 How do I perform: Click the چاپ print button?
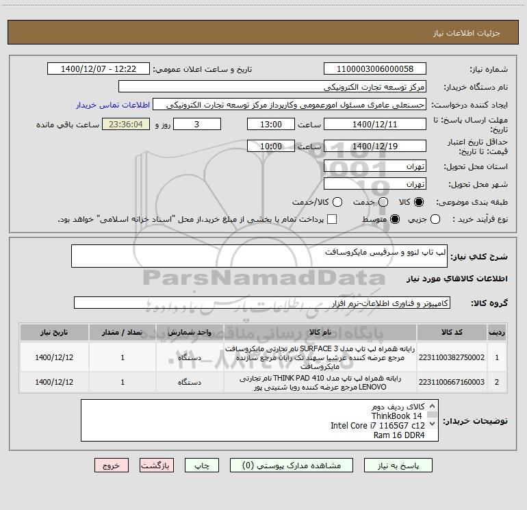[202, 466]
